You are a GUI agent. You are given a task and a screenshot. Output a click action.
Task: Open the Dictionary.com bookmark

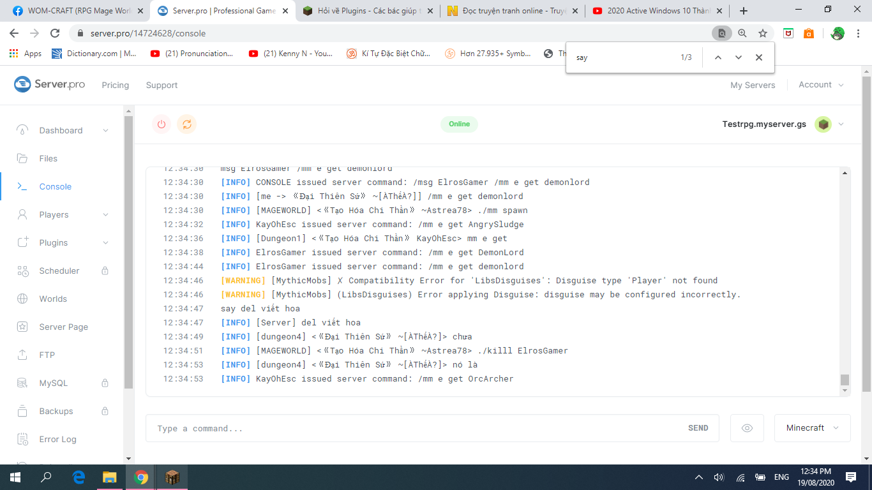94,54
